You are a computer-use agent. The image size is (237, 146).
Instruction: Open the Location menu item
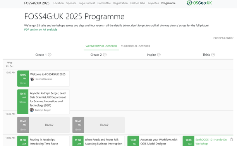[x=58, y=3]
